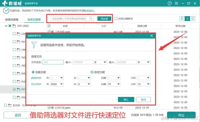Screen dimensions: 200x122
Task: Open the start time month dropdown
Action: (84, 78)
